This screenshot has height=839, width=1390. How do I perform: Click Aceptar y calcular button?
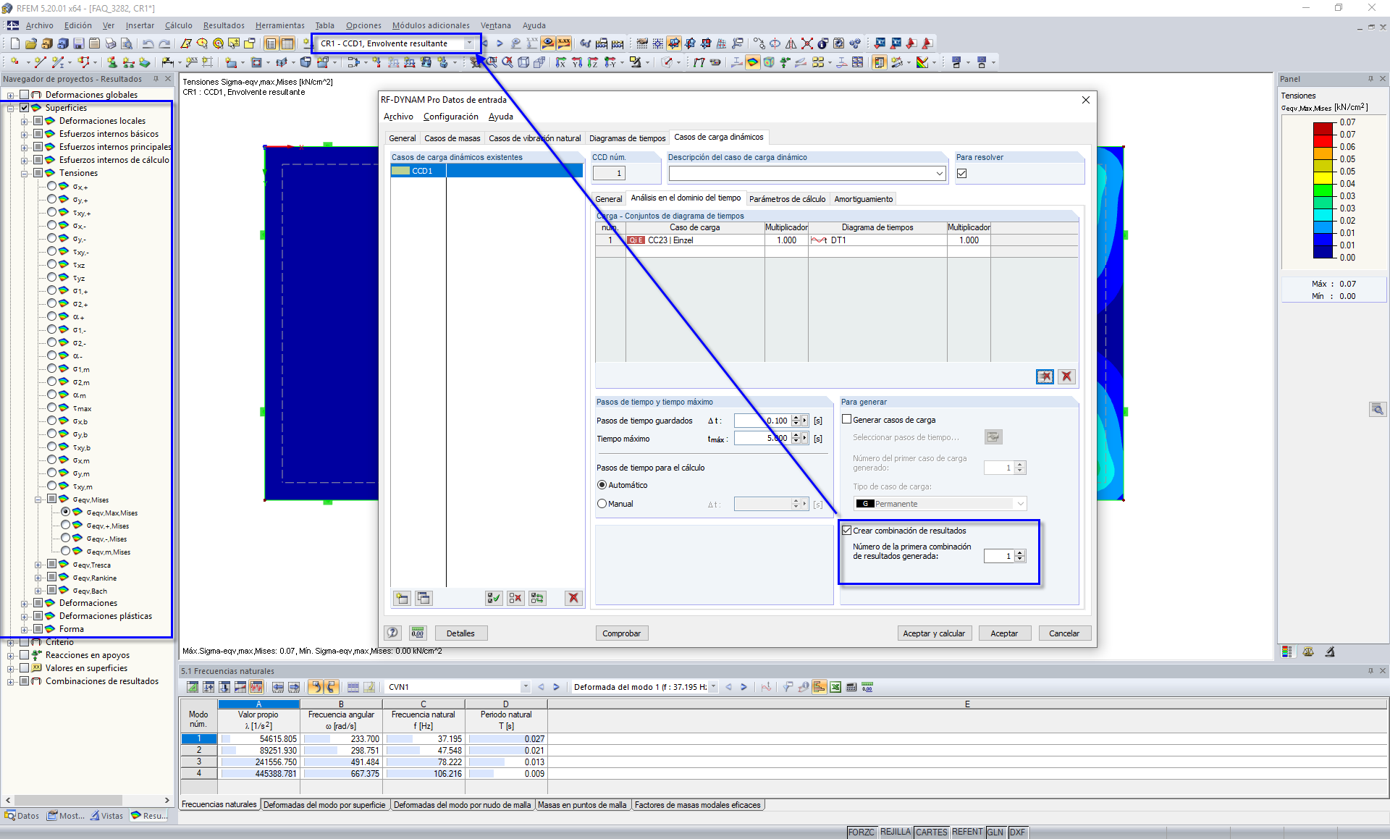coord(933,633)
